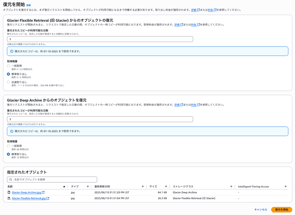Click the orange 復元を開始 button

coord(281,209)
